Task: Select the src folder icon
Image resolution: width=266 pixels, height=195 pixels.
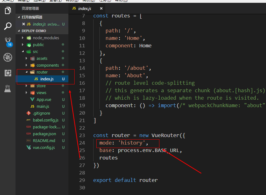Action: 29,51
